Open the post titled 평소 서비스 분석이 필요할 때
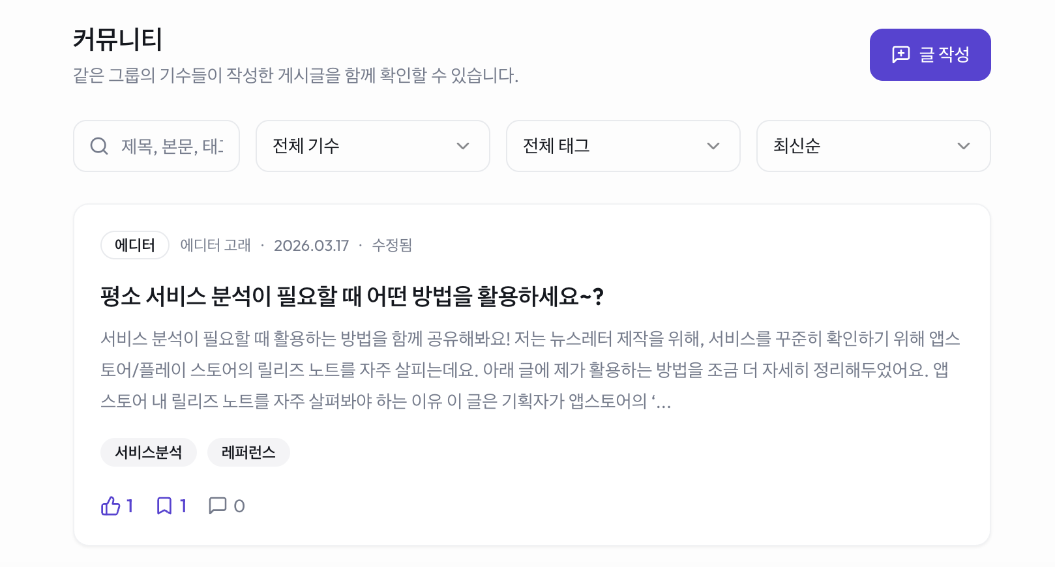Image resolution: width=1055 pixels, height=567 pixels. pos(352,297)
